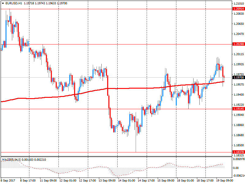Click the MACD(5,34,5) indicator label
The width and height of the screenshot is (245, 184).
click(11, 160)
